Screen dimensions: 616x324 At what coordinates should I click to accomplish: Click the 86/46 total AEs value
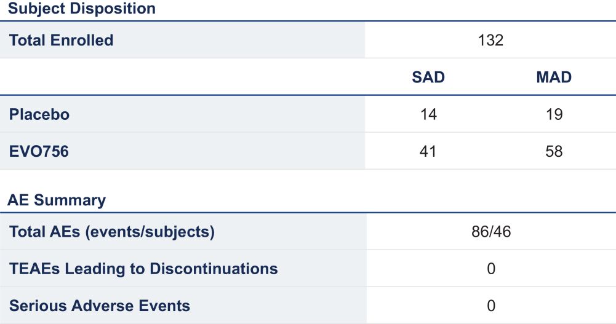pyautogui.click(x=490, y=232)
